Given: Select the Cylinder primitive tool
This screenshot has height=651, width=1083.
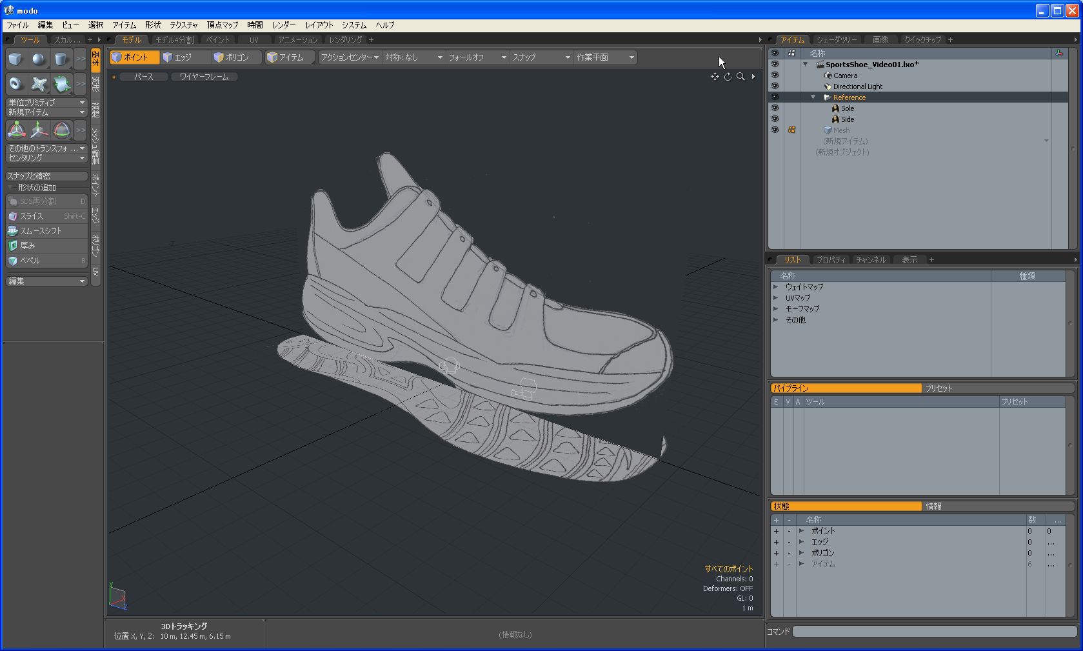Looking at the screenshot, I should pyautogui.click(x=61, y=59).
